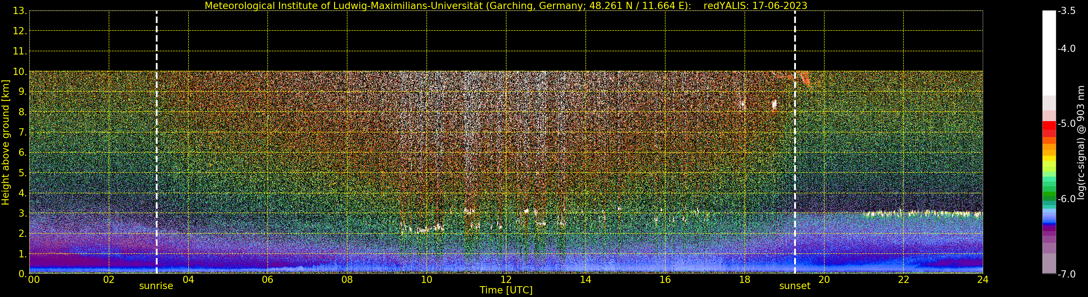Click the red band of the colorbar
Screen dimensions: 1088x297
click(1049, 125)
